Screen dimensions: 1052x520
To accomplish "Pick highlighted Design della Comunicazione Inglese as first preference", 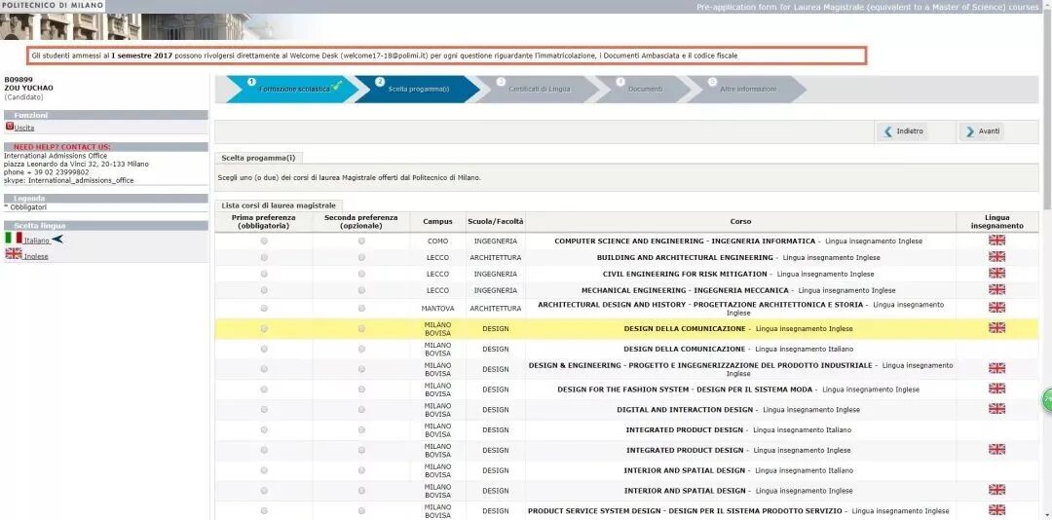I will tap(264, 329).
